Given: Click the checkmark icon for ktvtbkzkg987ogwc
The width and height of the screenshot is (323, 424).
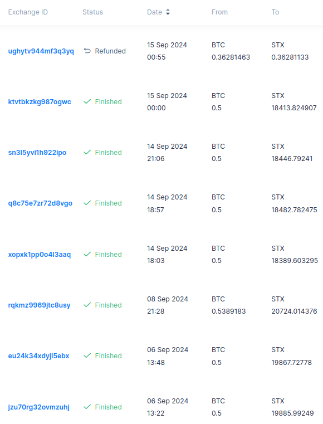Looking at the screenshot, I should click(x=87, y=101).
